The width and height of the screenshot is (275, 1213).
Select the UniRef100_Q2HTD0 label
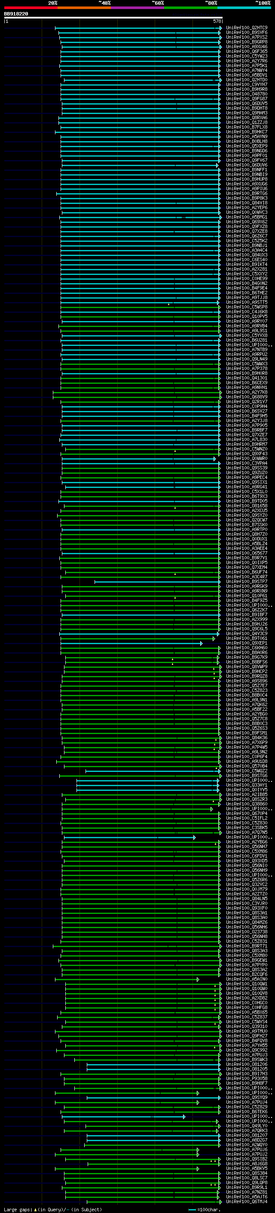click(x=247, y=80)
